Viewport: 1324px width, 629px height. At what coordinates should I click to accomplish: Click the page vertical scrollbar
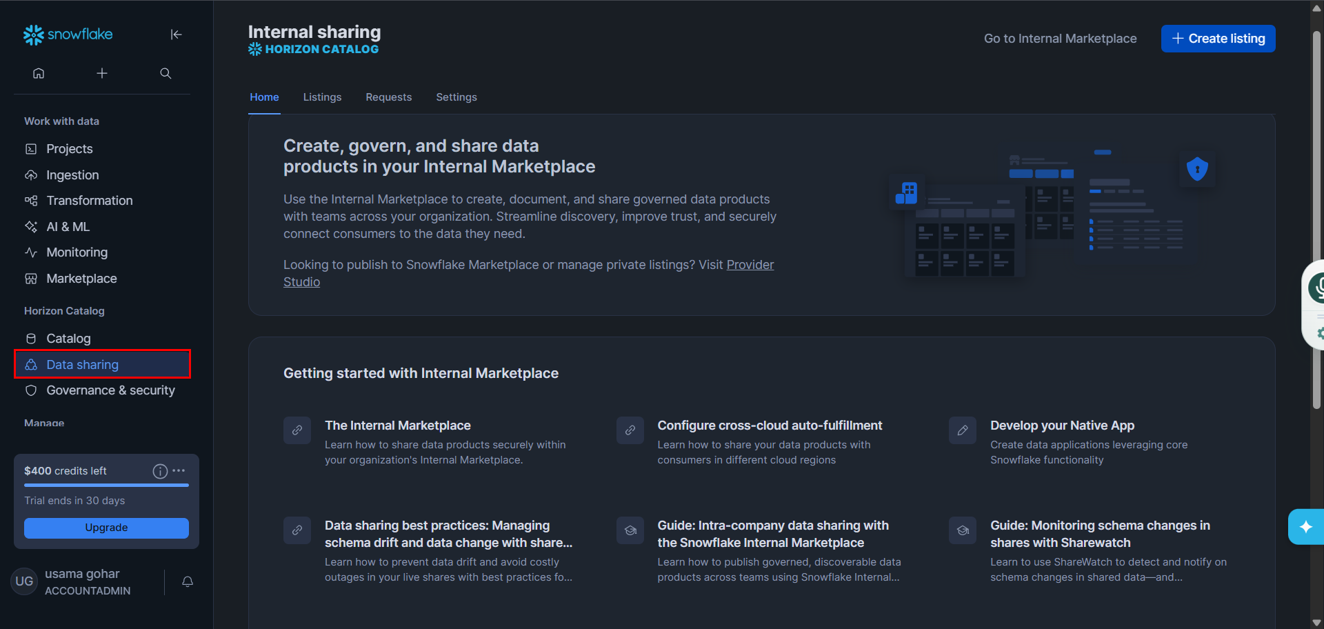[x=1316, y=221]
